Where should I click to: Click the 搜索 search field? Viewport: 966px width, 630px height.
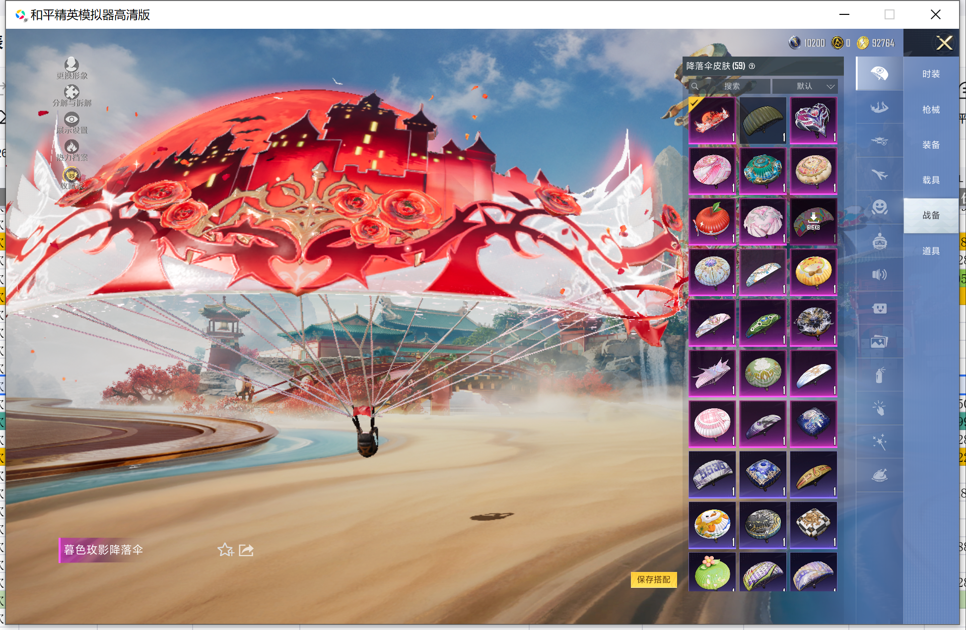pos(731,86)
